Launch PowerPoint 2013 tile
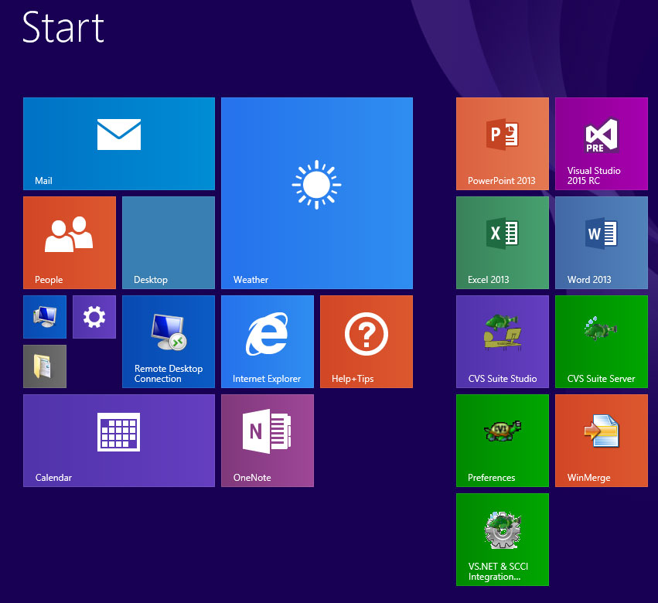Viewport: 658px width, 603px height. pyautogui.click(x=503, y=144)
